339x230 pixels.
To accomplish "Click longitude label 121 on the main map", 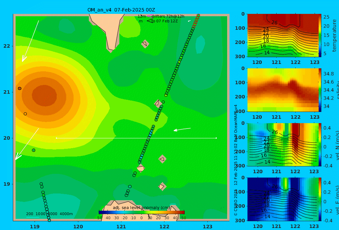I will click(121, 227).
